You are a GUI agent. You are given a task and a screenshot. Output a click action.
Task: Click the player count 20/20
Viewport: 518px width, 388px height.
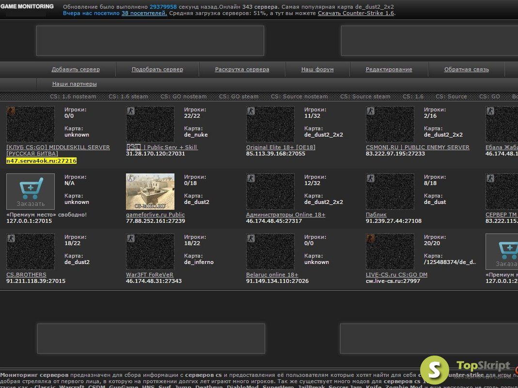(431, 243)
